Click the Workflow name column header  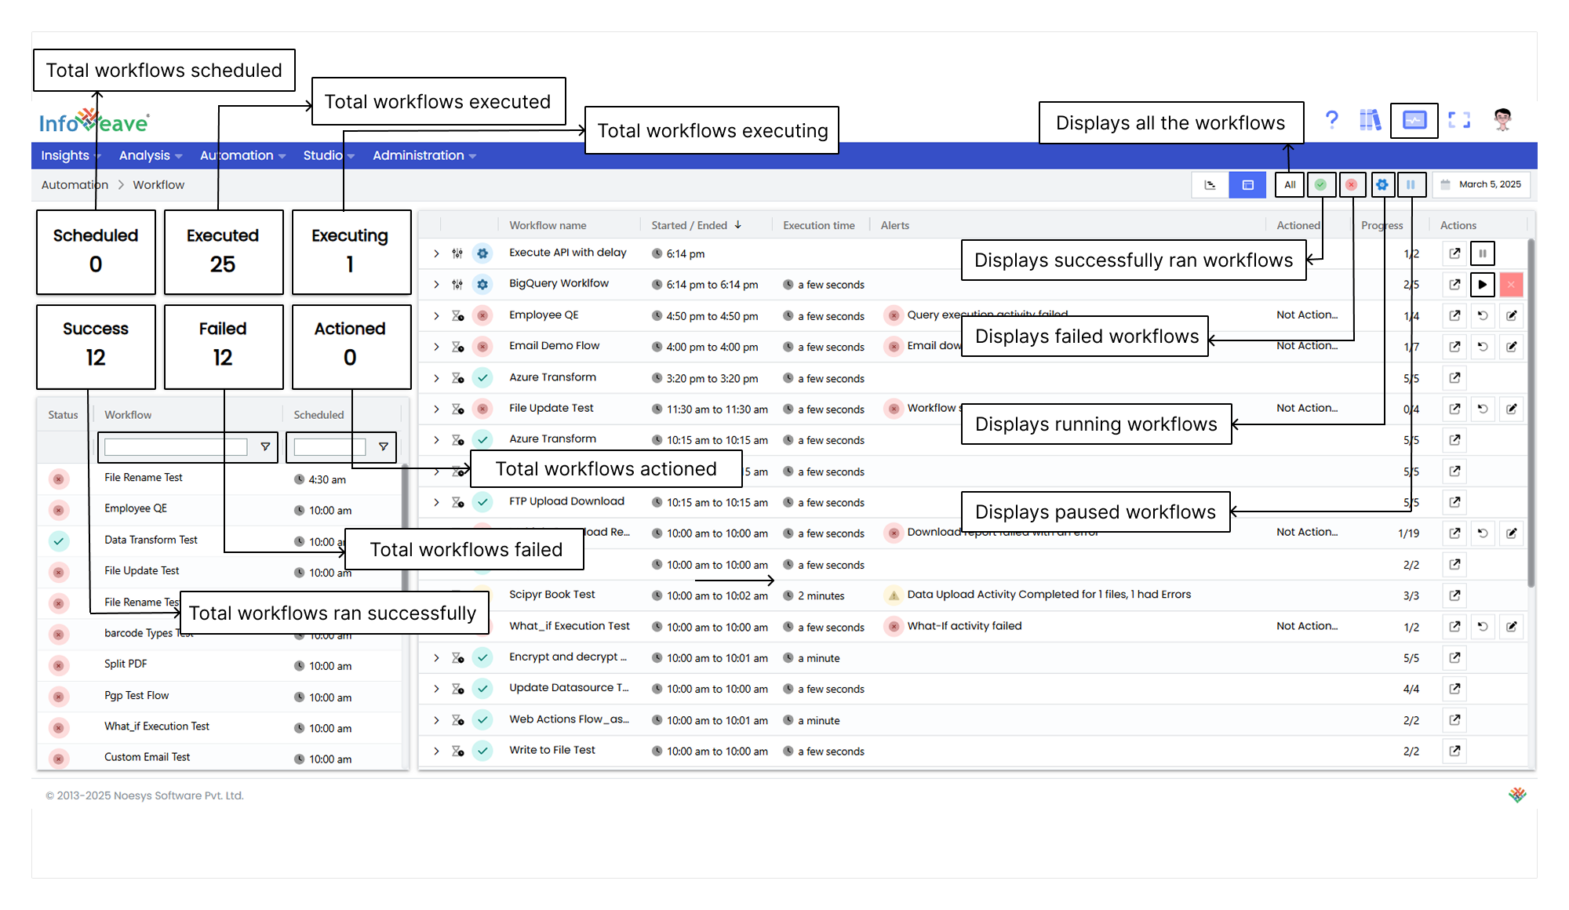(x=548, y=225)
